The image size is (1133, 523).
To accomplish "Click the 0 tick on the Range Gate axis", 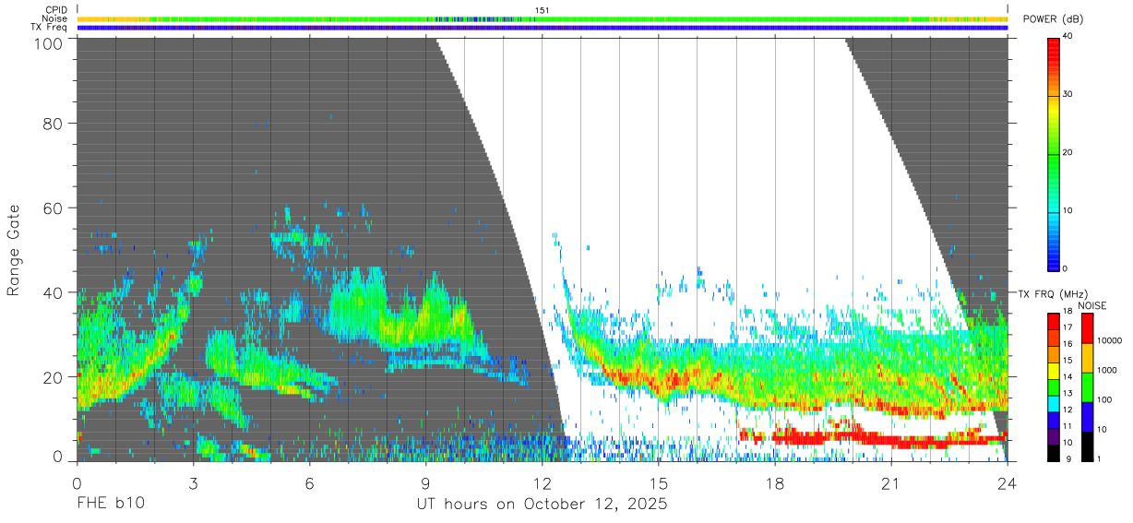I will [x=57, y=456].
